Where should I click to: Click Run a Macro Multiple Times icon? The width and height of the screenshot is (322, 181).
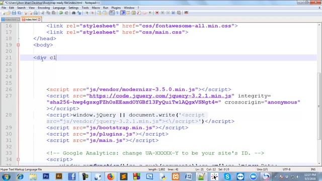click(x=173, y=13)
